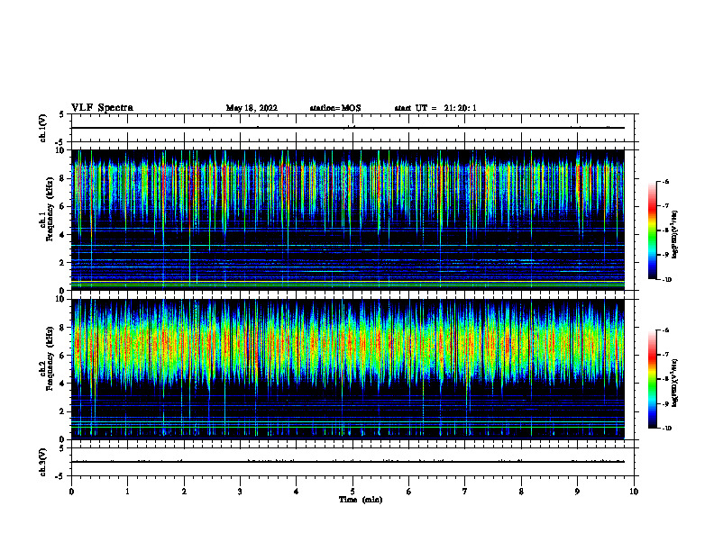
Task: Click time tick label "8" on x-axis
Action: pos(521,492)
